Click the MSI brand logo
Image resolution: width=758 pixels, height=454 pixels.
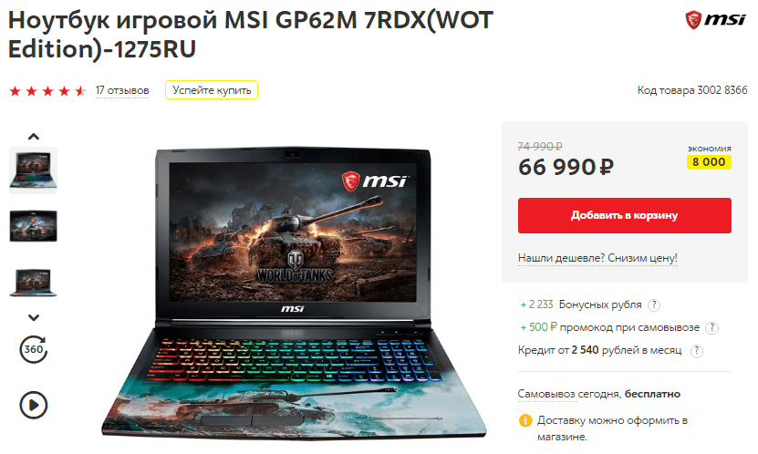click(716, 20)
